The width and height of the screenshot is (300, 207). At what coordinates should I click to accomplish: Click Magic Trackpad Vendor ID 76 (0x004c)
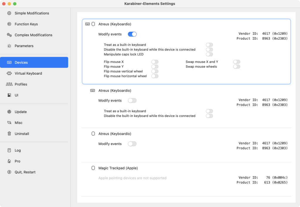(x=263, y=177)
